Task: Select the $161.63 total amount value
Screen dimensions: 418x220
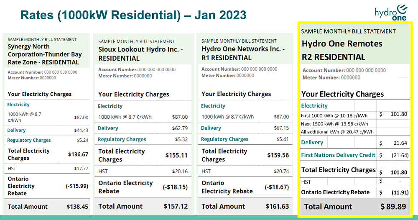Action: click(278, 207)
